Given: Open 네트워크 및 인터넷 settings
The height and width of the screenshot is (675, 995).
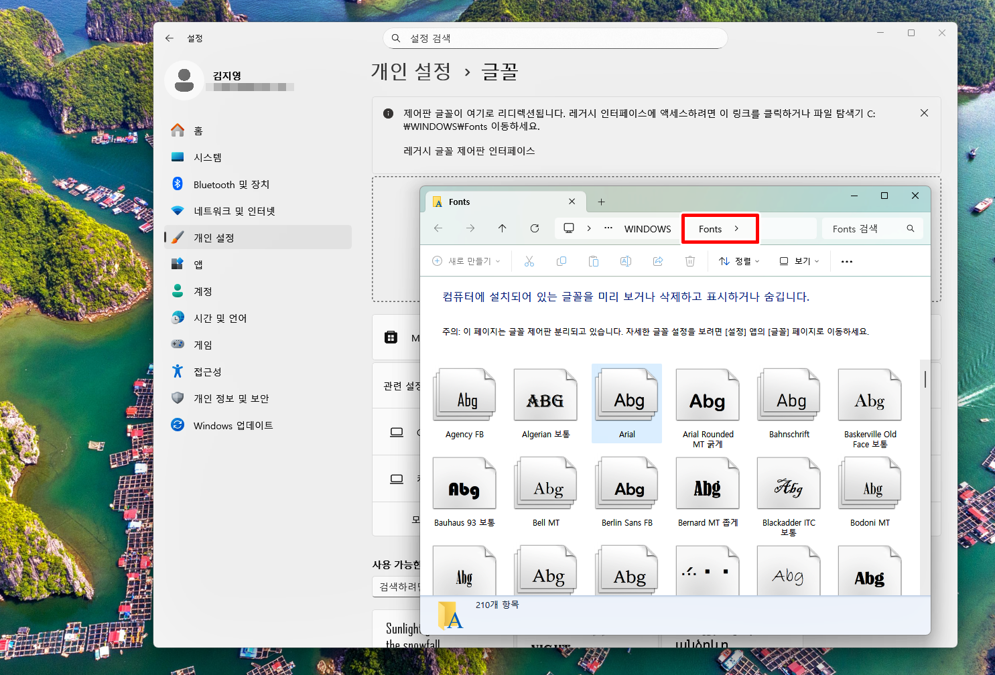Looking at the screenshot, I should click(x=258, y=211).
